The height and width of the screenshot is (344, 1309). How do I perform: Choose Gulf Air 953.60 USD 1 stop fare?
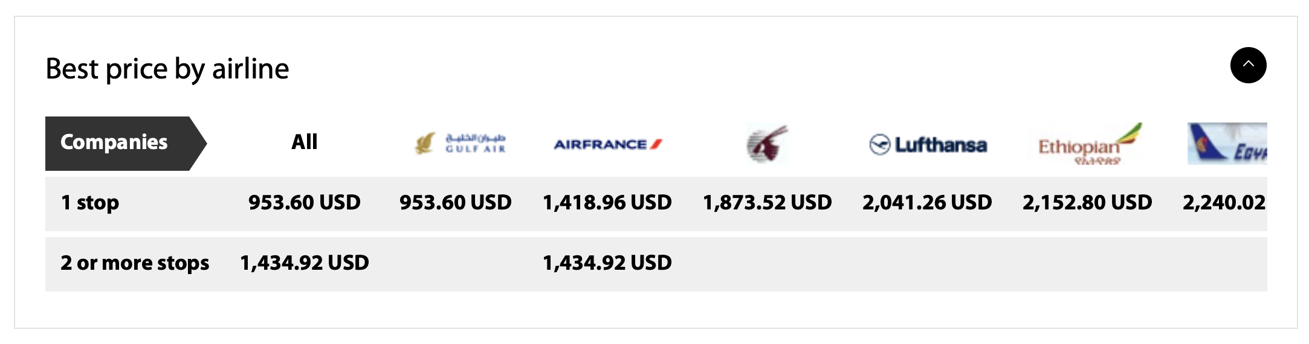tap(456, 202)
